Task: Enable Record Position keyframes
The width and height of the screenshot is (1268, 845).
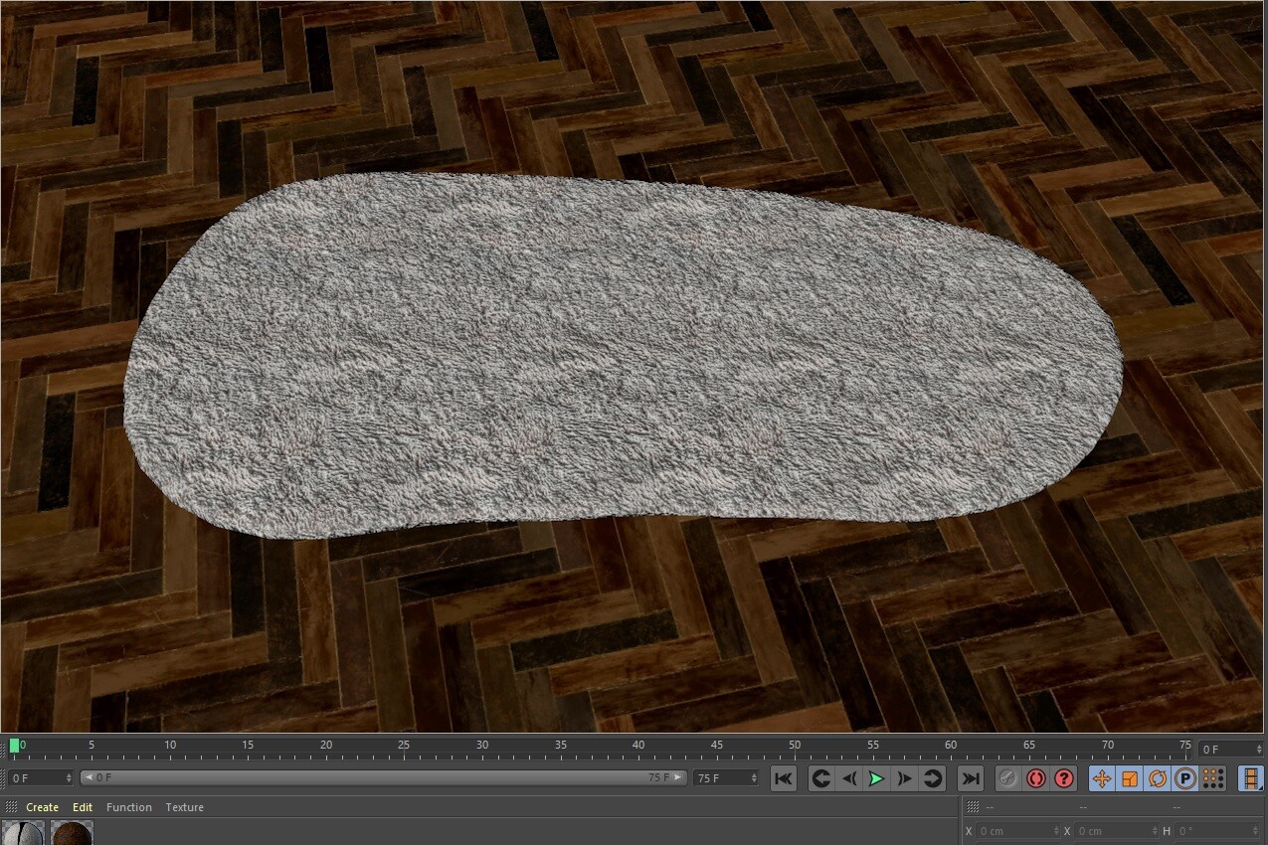Action: pyautogui.click(x=1102, y=779)
